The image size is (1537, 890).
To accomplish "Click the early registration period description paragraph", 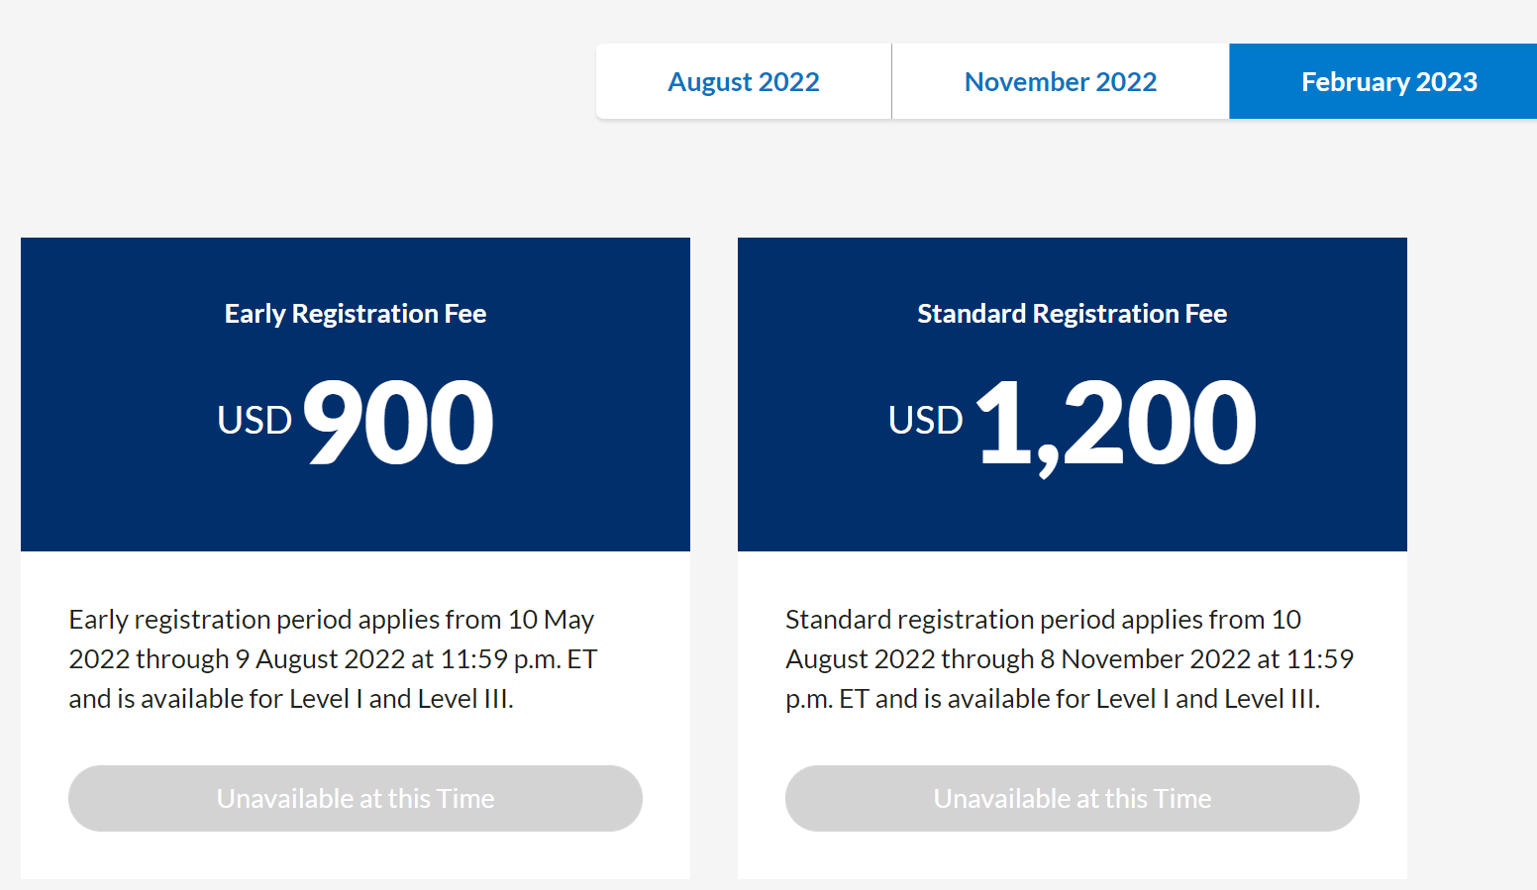I will (x=333, y=659).
